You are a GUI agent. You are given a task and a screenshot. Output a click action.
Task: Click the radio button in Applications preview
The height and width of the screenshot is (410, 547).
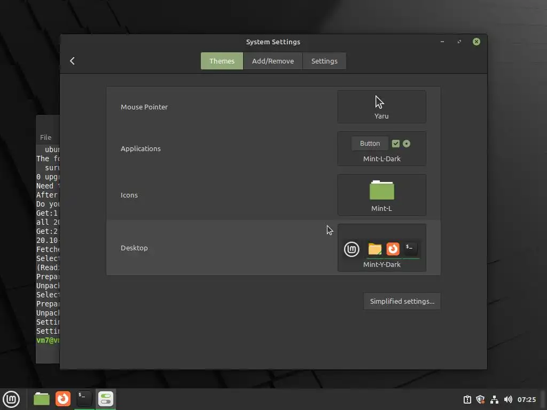407,144
